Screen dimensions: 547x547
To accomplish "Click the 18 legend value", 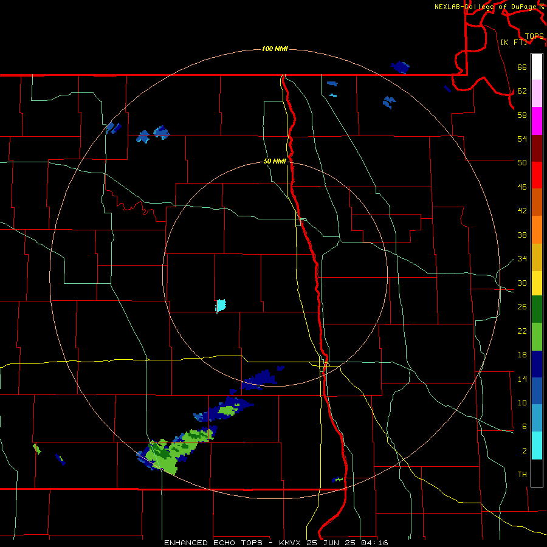I will coord(522,355).
